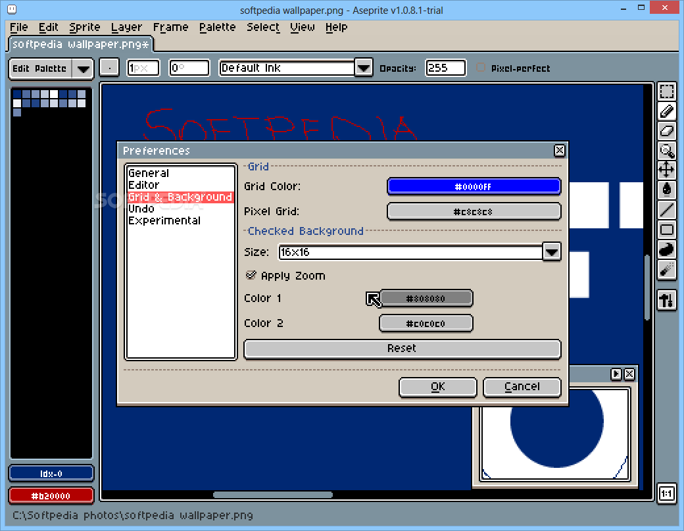Change Color 2 #c0c0c0 swatch
The width and height of the screenshot is (684, 531).
426,323
